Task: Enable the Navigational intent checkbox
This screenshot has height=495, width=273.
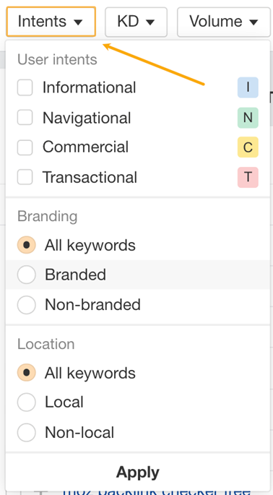Action: (x=25, y=118)
